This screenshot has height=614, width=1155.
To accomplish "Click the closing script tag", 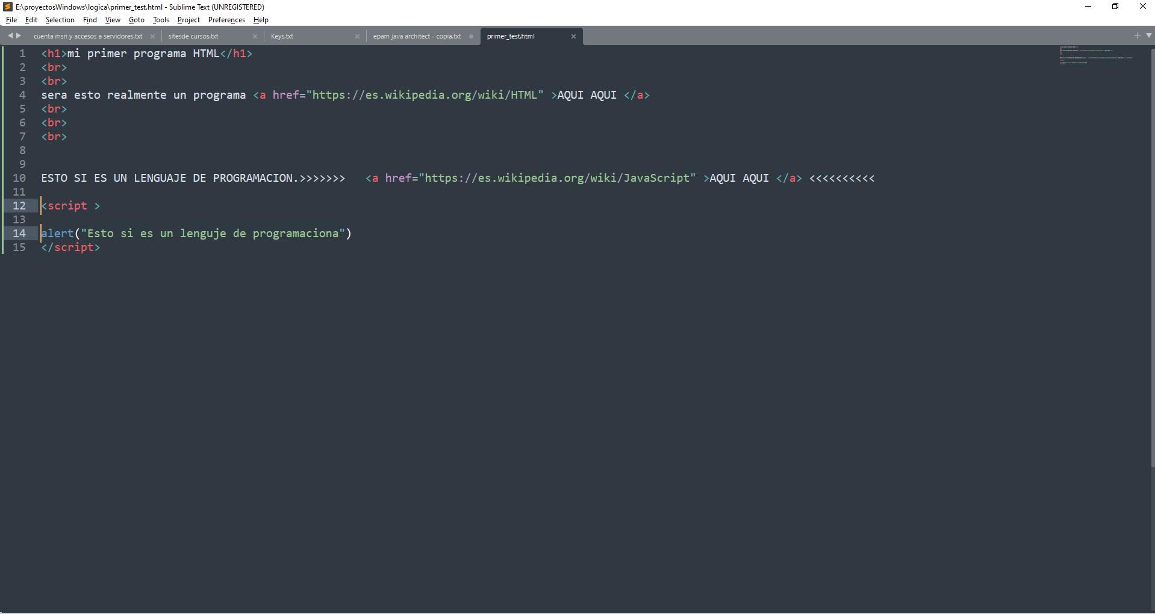I will [x=70, y=247].
